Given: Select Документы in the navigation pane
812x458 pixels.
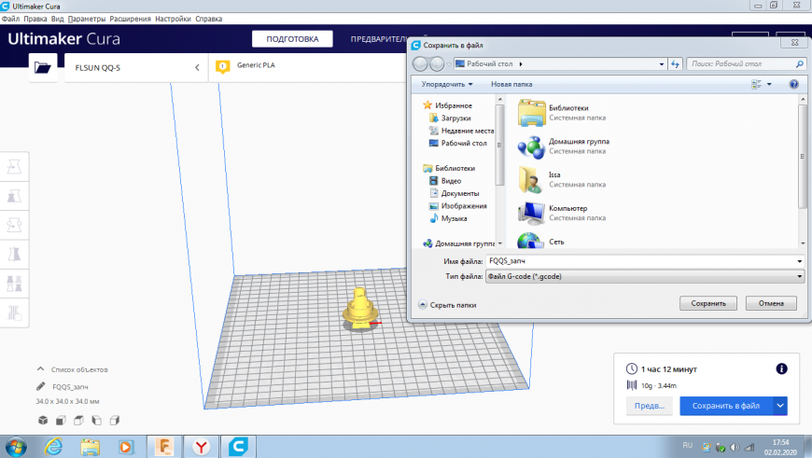Looking at the screenshot, I should coord(455,193).
